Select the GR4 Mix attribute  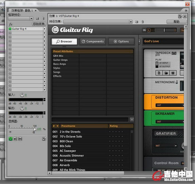[x=58, y=56]
